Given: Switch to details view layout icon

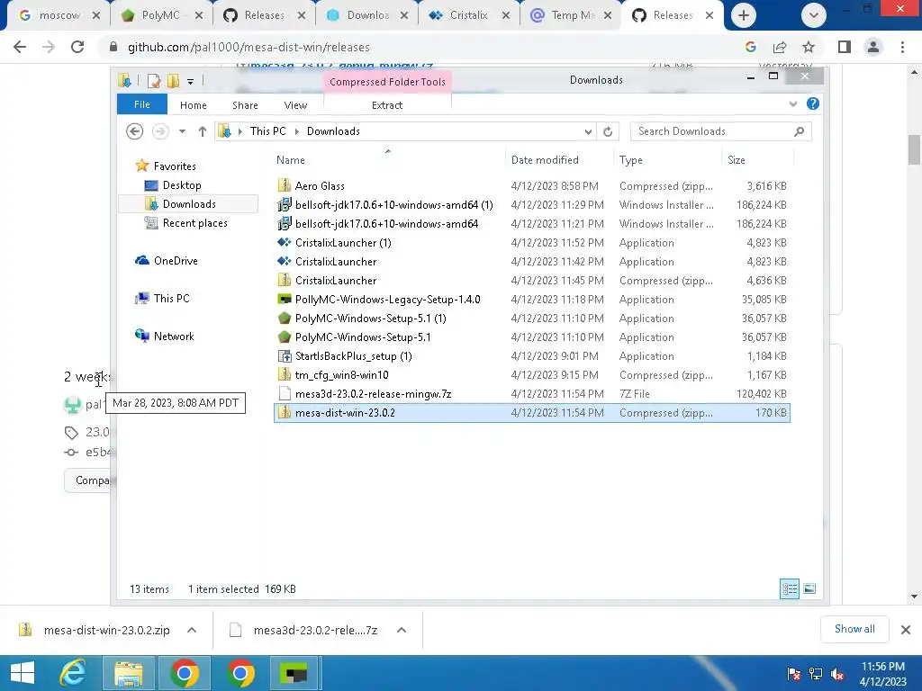Looking at the screenshot, I should click(789, 588).
